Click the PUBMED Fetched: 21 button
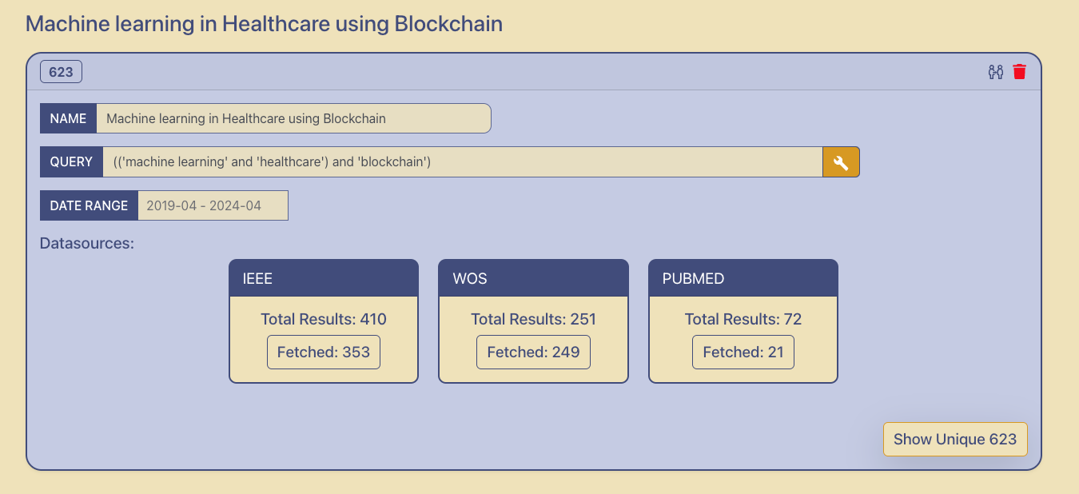The height and width of the screenshot is (494, 1079). (x=743, y=352)
